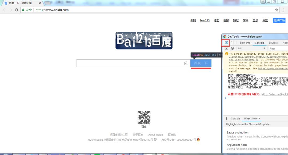Click the Filter input in Console

pyautogui.click(x=275, y=48)
